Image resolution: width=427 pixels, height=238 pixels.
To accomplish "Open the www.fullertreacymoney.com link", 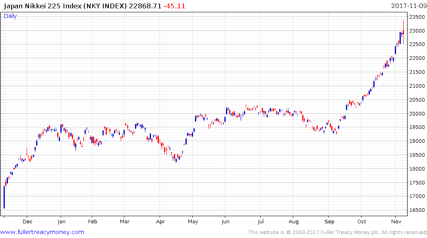I will point(42,232).
